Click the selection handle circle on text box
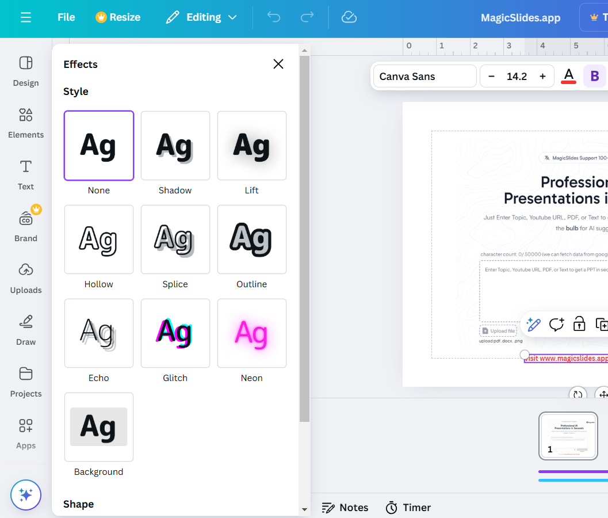The image size is (608, 518). coord(525,355)
